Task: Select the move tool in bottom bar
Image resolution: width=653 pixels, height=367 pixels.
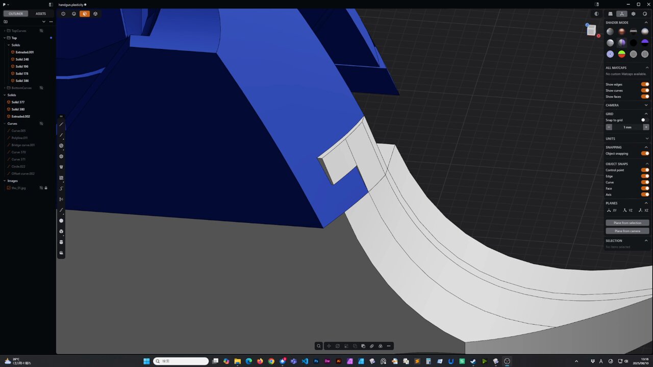Action: [329, 346]
